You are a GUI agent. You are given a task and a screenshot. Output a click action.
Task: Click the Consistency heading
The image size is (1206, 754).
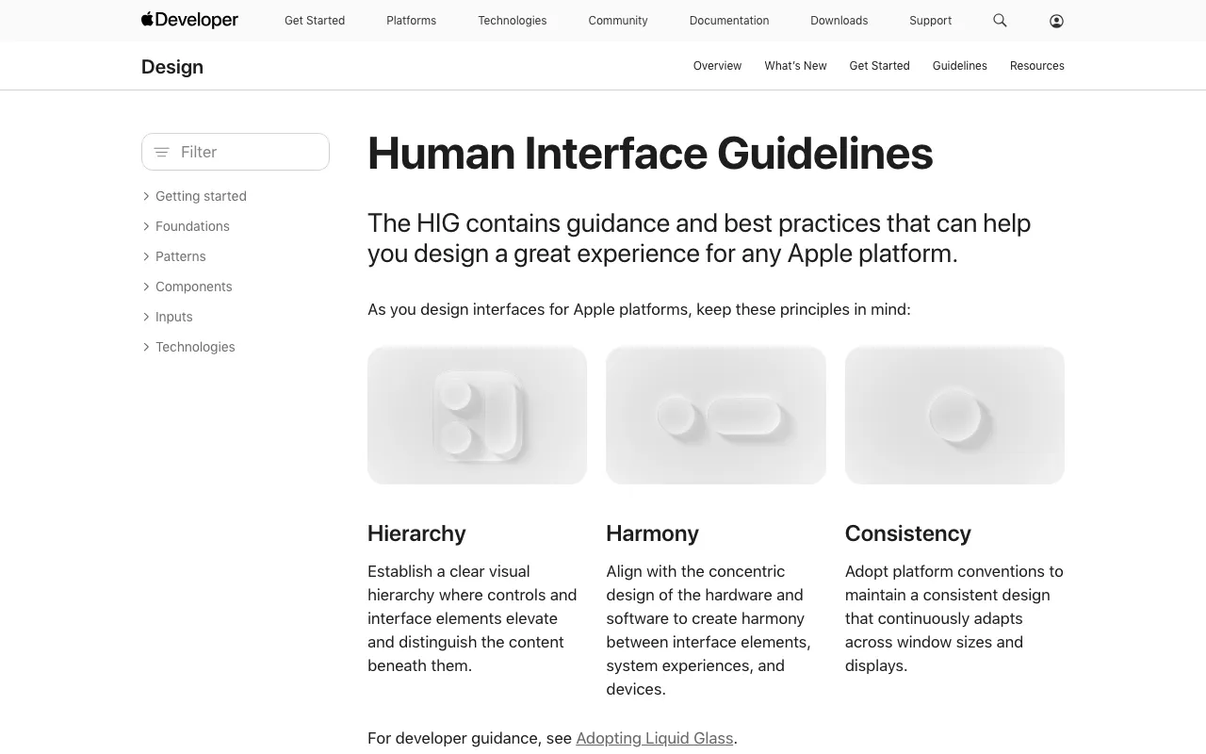tap(907, 533)
